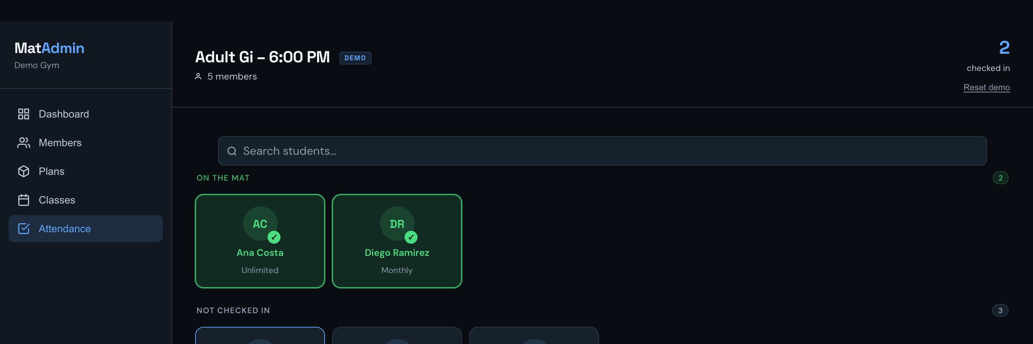Click the Plans cube icon
1033x344 pixels.
[24, 171]
